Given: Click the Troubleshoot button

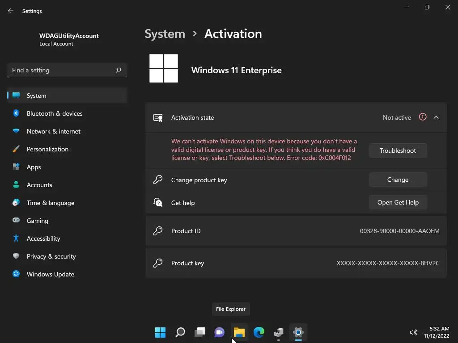Looking at the screenshot, I should tap(398, 151).
